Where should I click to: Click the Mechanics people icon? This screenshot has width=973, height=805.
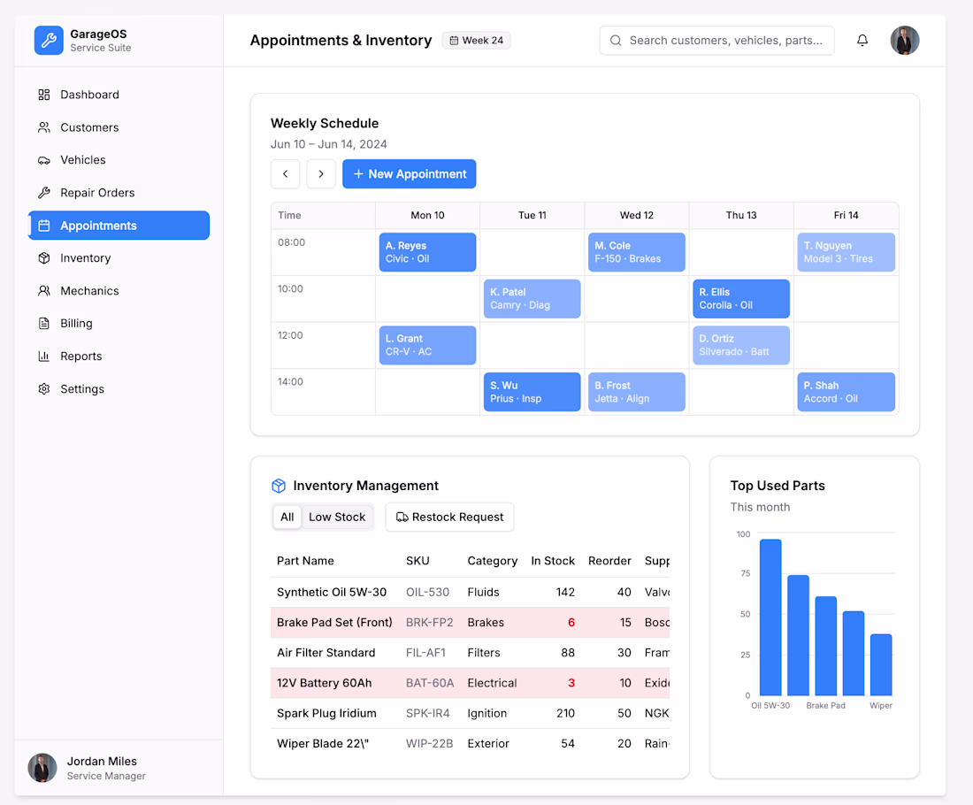coord(44,290)
